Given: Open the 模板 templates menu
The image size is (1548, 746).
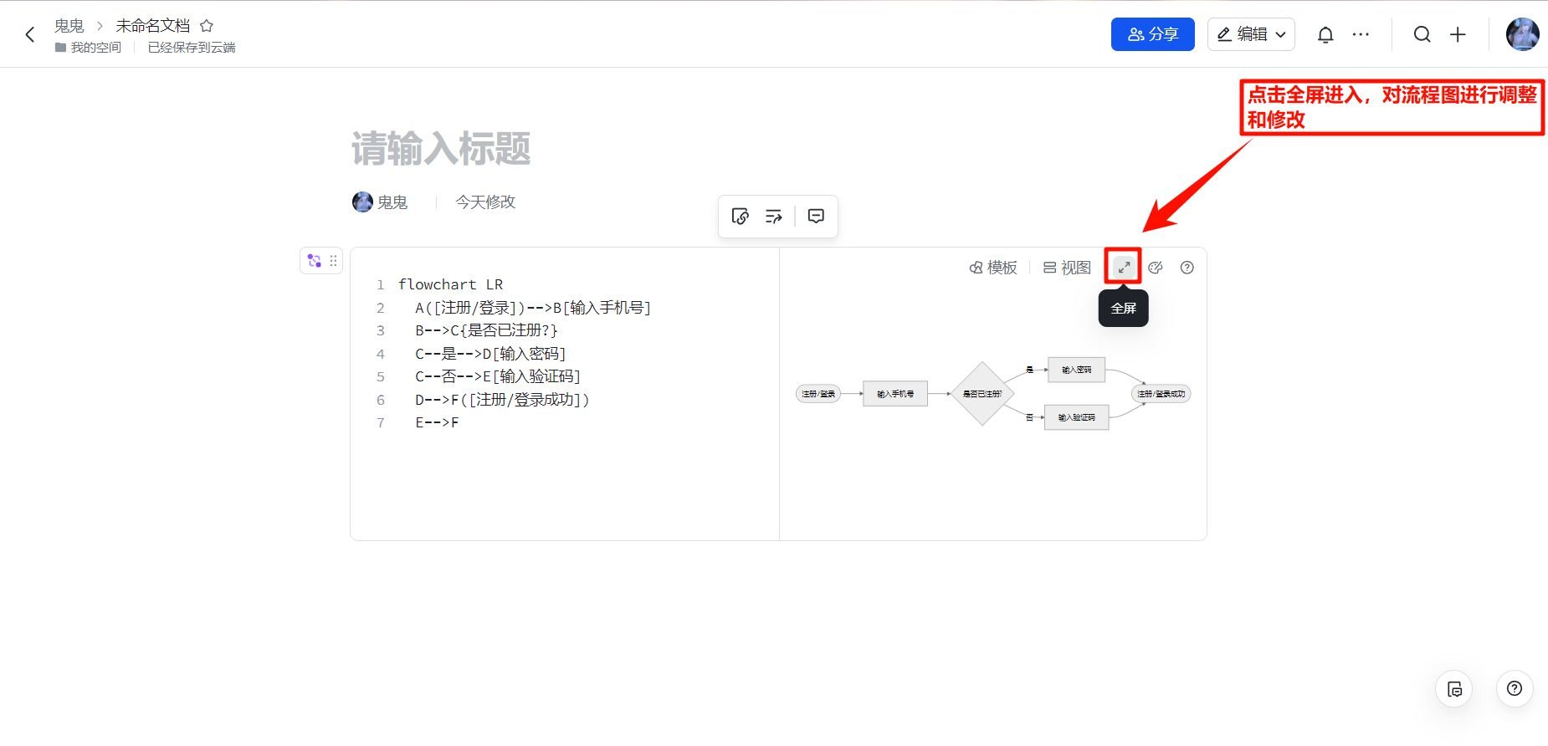Looking at the screenshot, I should point(993,268).
